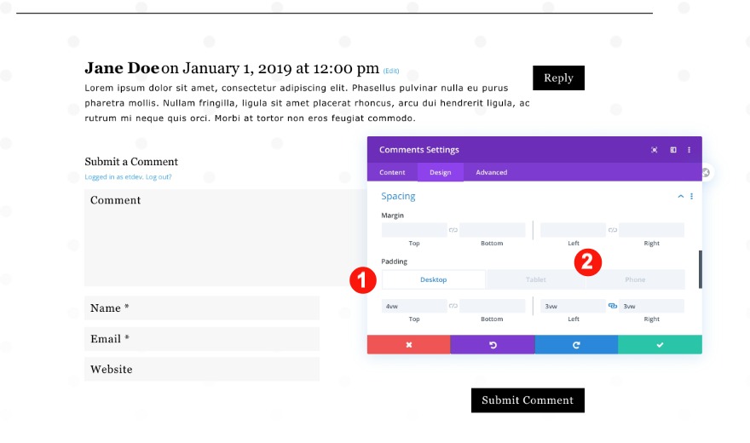This screenshot has height=443, width=750.
Task: Select the Tablet padding tab
Action: [535, 279]
